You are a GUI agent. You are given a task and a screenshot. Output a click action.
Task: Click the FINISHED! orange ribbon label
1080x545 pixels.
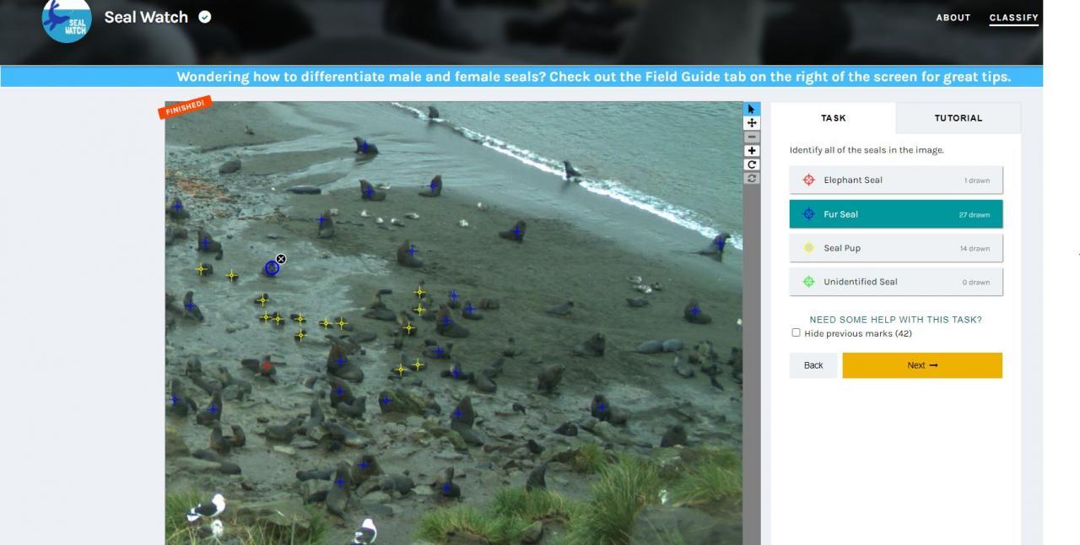click(184, 107)
